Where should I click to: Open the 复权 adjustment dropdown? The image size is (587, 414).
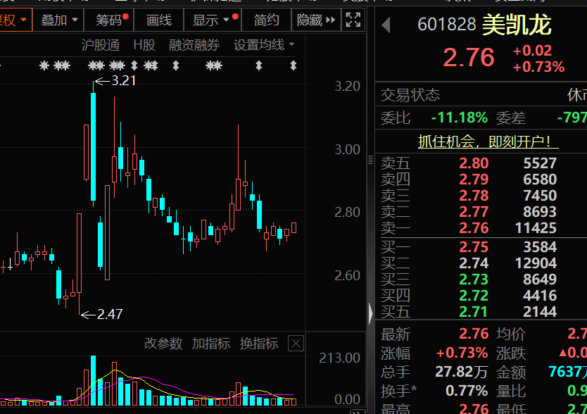[x=13, y=20]
